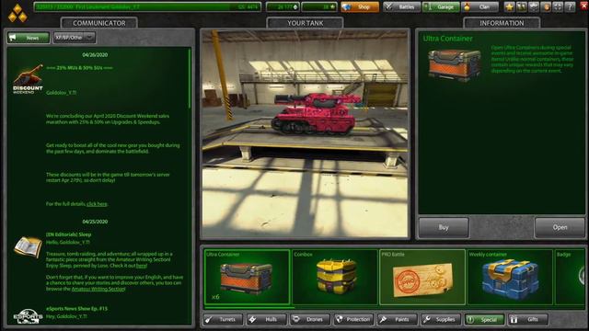Toggle the sound icon in top bar

point(546,6)
